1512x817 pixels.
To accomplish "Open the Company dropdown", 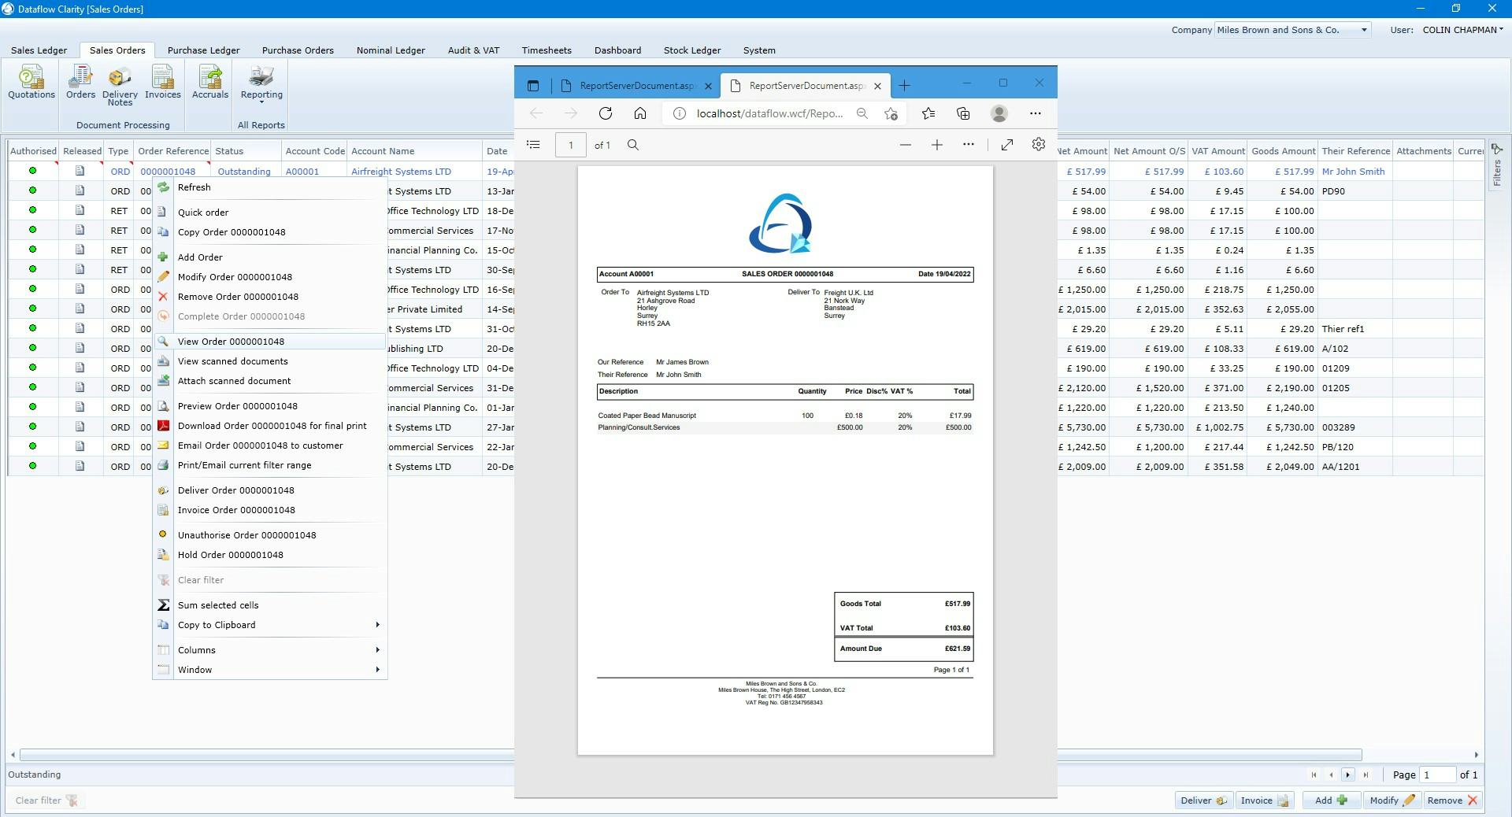I will 1293,30.
